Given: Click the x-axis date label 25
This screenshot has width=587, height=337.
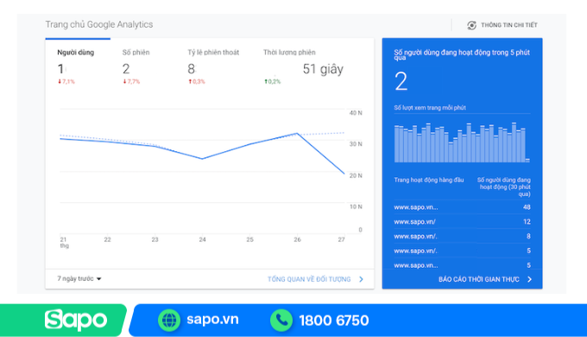Looking at the screenshot, I should [249, 239].
